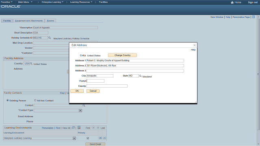This screenshot has height=146, width=260.
Task: Click into the Address 1 field
Action: (135, 60)
